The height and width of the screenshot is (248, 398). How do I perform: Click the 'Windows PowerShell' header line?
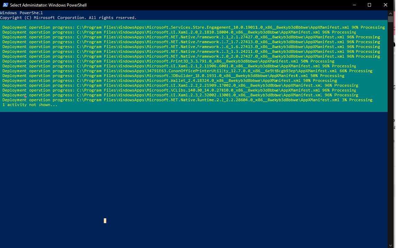coord(21,13)
